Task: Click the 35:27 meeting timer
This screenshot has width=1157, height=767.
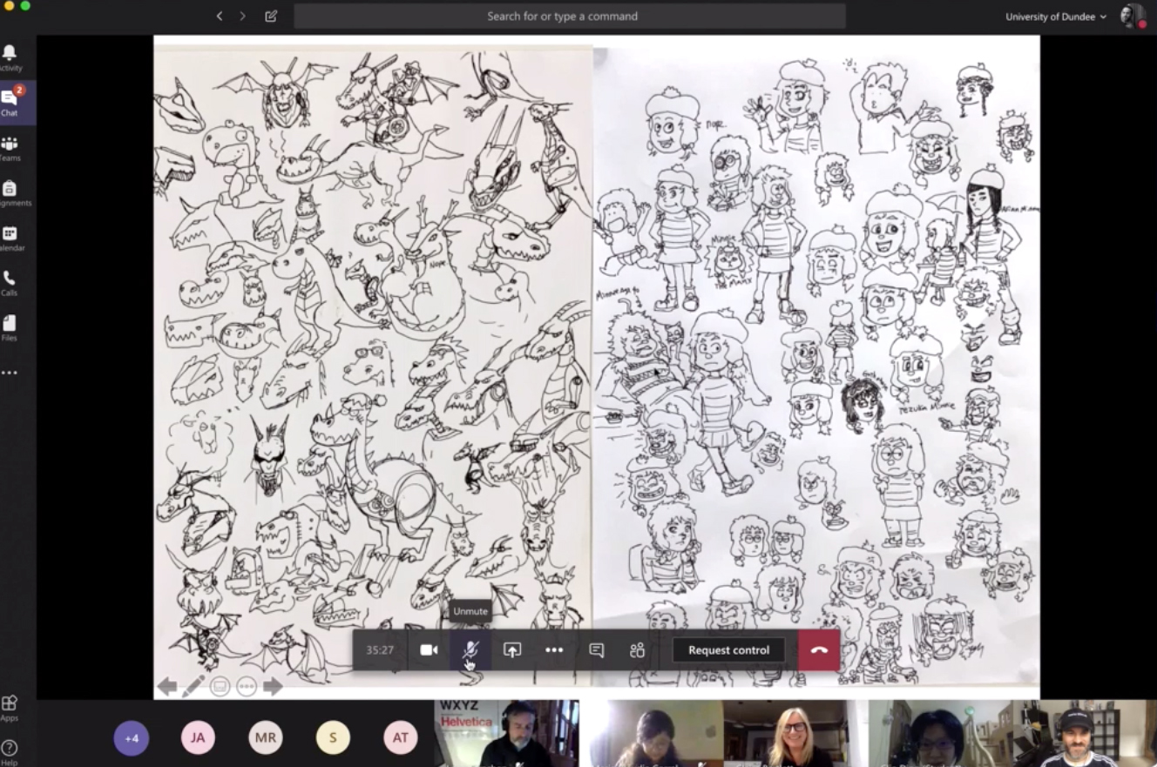Action: tap(381, 649)
